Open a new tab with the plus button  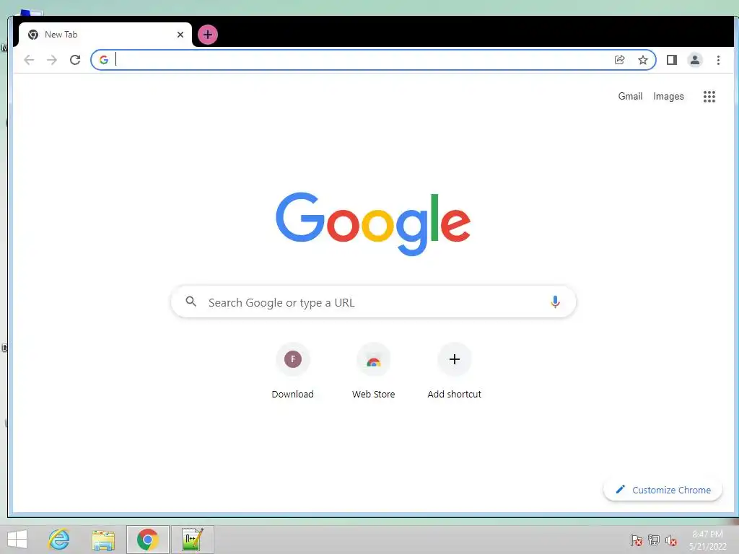[x=208, y=35]
